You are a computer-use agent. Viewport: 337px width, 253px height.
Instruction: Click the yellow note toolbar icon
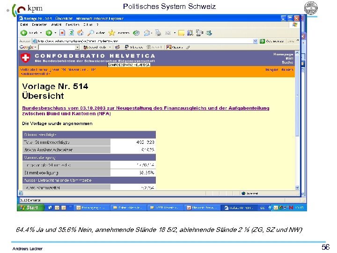181,33
